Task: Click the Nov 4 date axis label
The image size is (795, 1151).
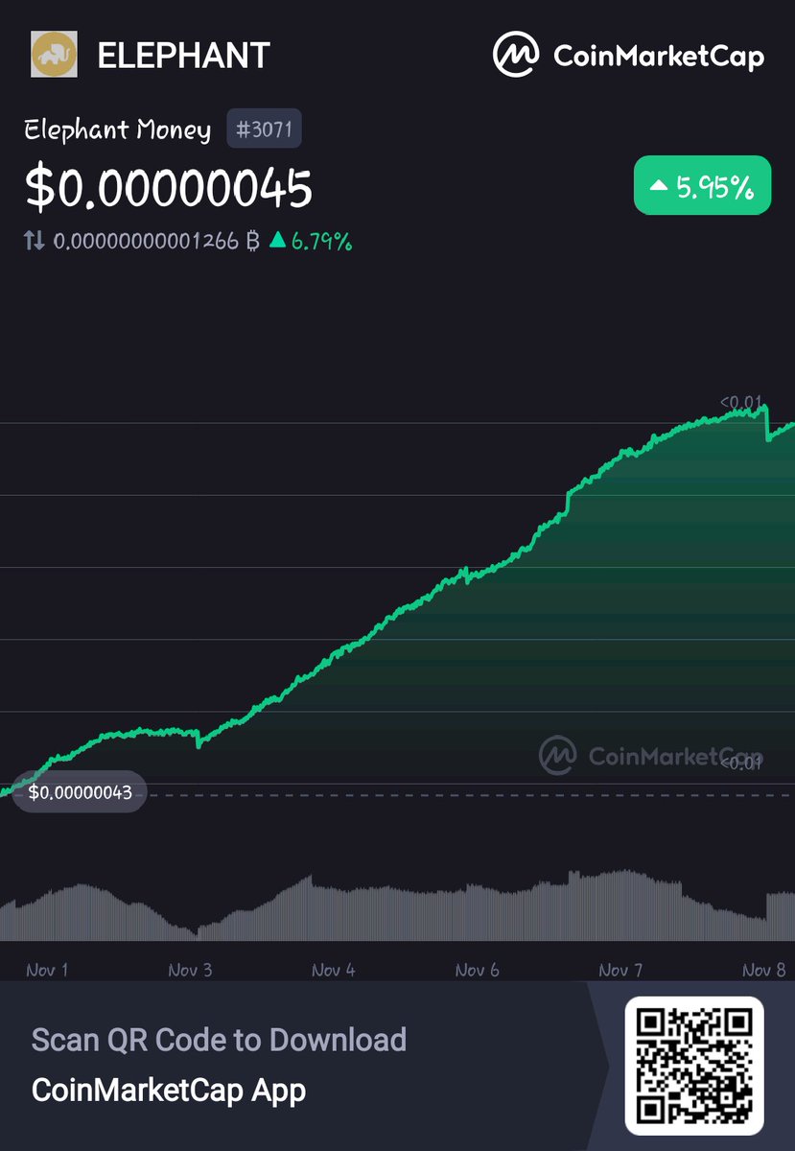Action: [334, 970]
